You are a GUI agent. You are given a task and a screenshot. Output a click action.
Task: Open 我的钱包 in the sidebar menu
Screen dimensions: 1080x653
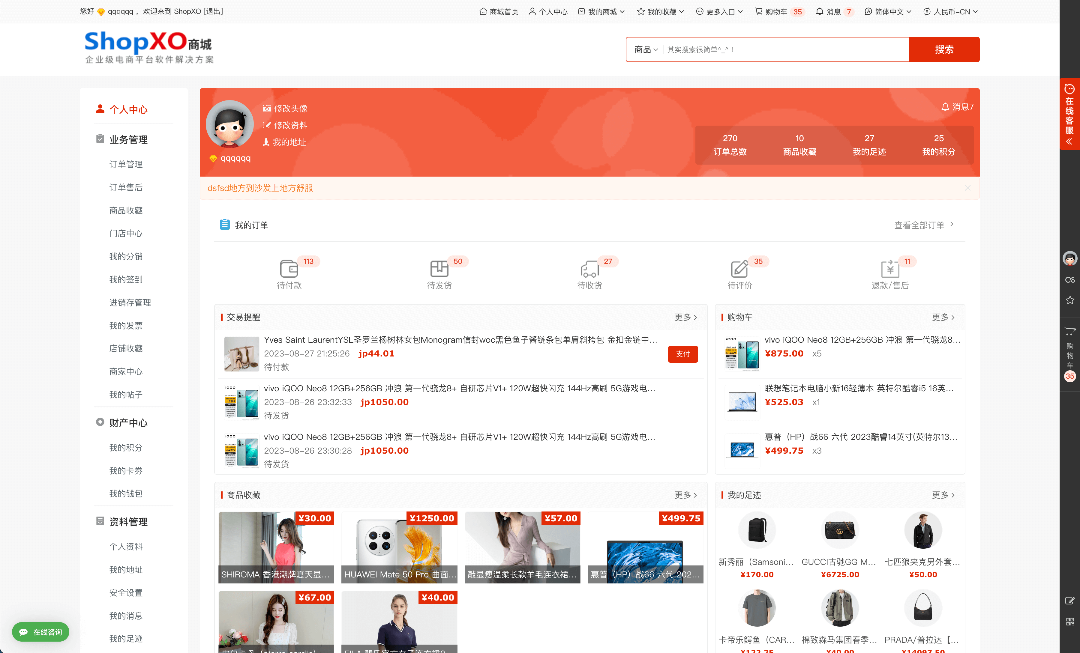pyautogui.click(x=126, y=493)
